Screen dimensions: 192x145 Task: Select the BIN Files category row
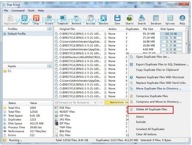[x=91, y=131]
